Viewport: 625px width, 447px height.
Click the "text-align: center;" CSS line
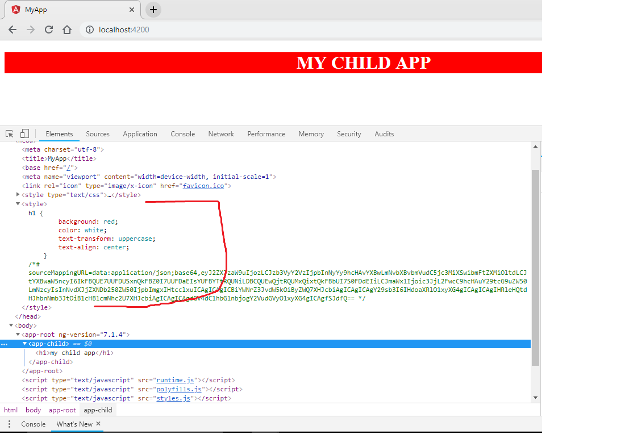(x=94, y=247)
